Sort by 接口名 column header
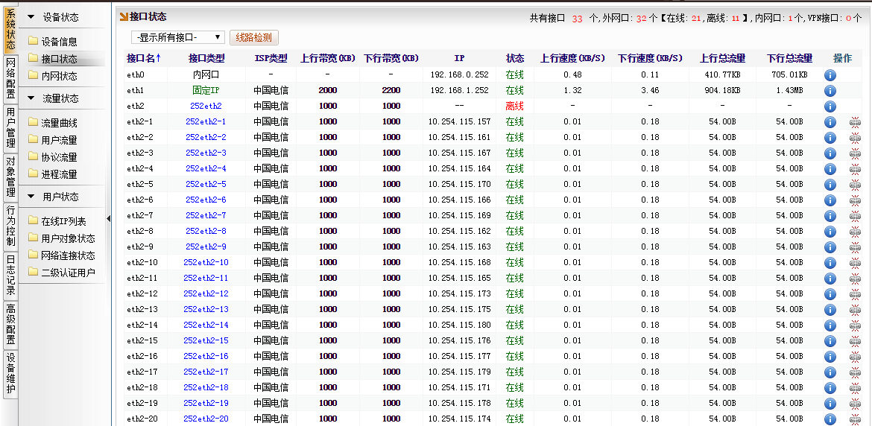 click(144, 58)
